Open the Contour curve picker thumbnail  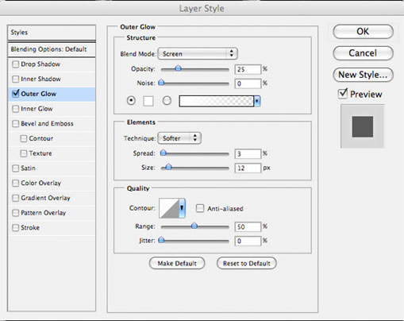(x=169, y=208)
